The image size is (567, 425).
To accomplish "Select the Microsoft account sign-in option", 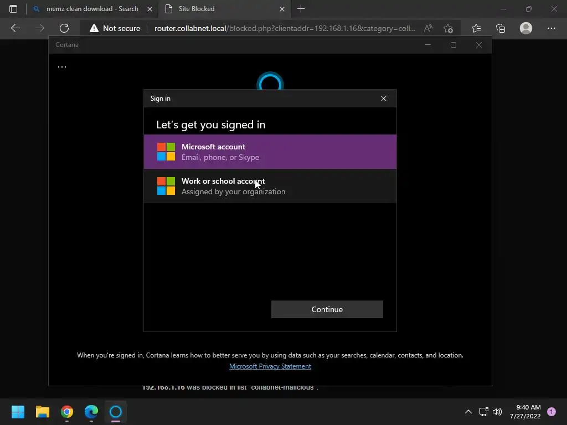I will point(270,152).
